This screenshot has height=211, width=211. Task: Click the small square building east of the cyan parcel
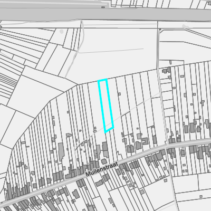pos(119,94)
